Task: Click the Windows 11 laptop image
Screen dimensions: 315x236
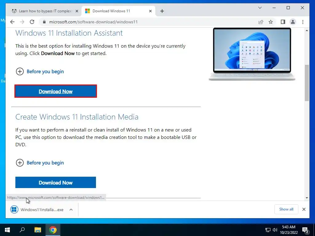Action: pos(252,54)
